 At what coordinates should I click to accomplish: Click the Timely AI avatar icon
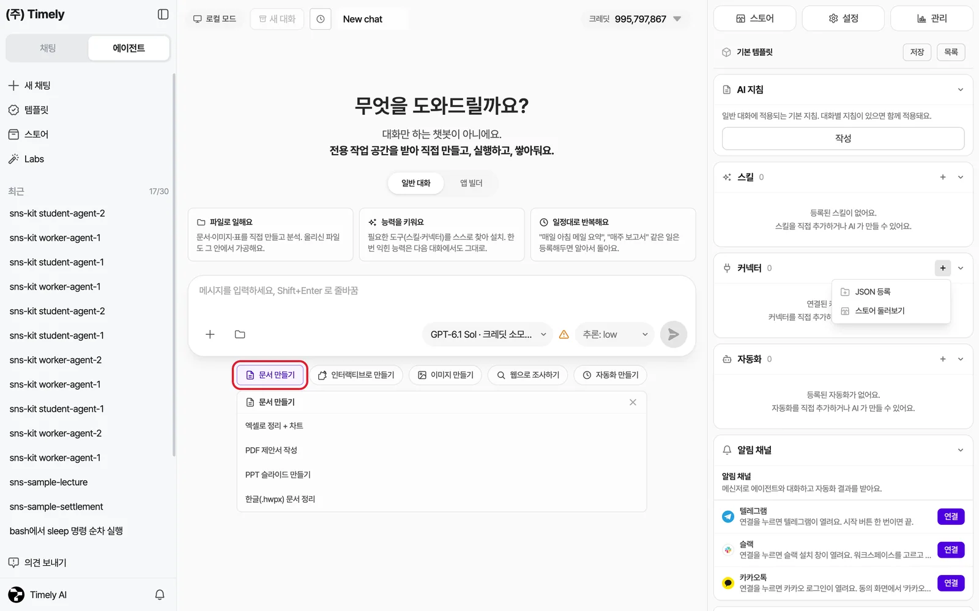click(x=17, y=595)
